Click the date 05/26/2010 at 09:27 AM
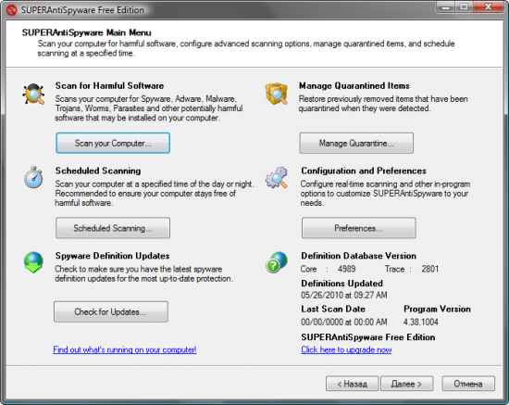The width and height of the screenshot is (509, 405). pyautogui.click(x=344, y=295)
